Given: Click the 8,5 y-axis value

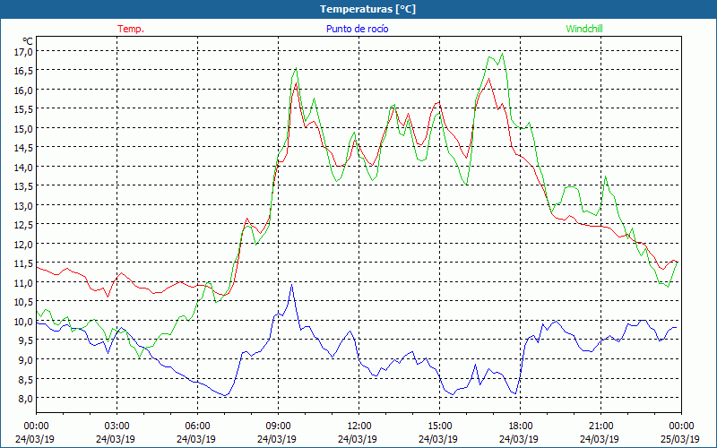Looking at the screenshot, I should point(25,379).
